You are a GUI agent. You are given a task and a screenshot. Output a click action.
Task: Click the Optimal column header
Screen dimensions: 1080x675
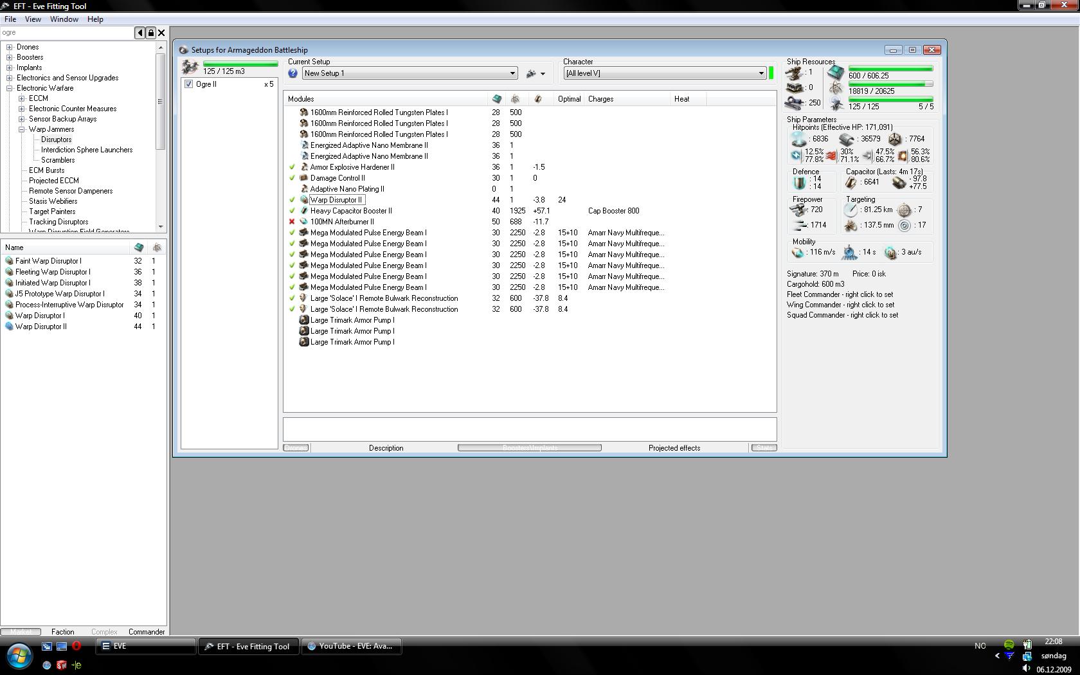click(x=569, y=99)
